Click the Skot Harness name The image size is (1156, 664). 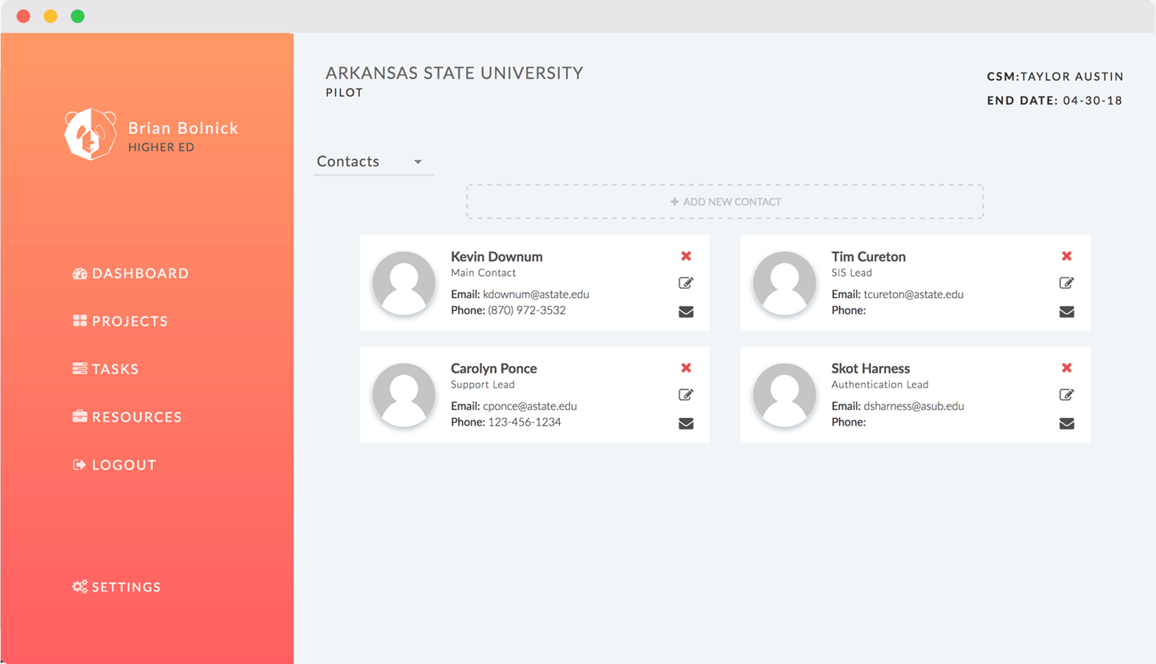[870, 369]
